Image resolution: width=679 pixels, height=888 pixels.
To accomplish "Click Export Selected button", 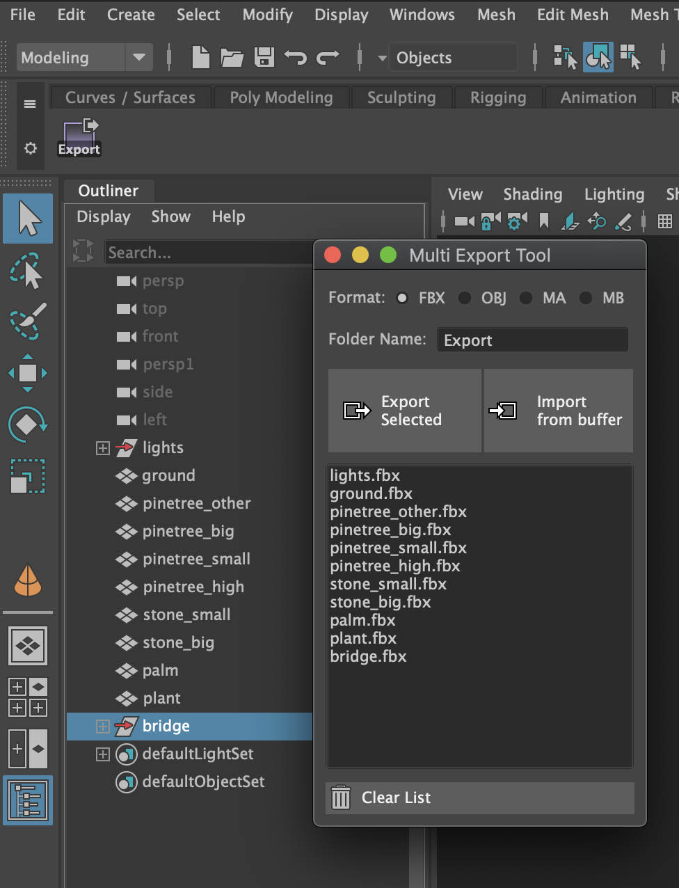I will click(x=405, y=411).
